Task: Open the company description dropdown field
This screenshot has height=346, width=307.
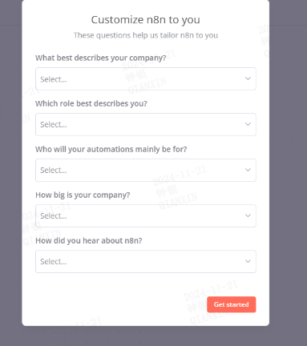Action: pos(146,78)
